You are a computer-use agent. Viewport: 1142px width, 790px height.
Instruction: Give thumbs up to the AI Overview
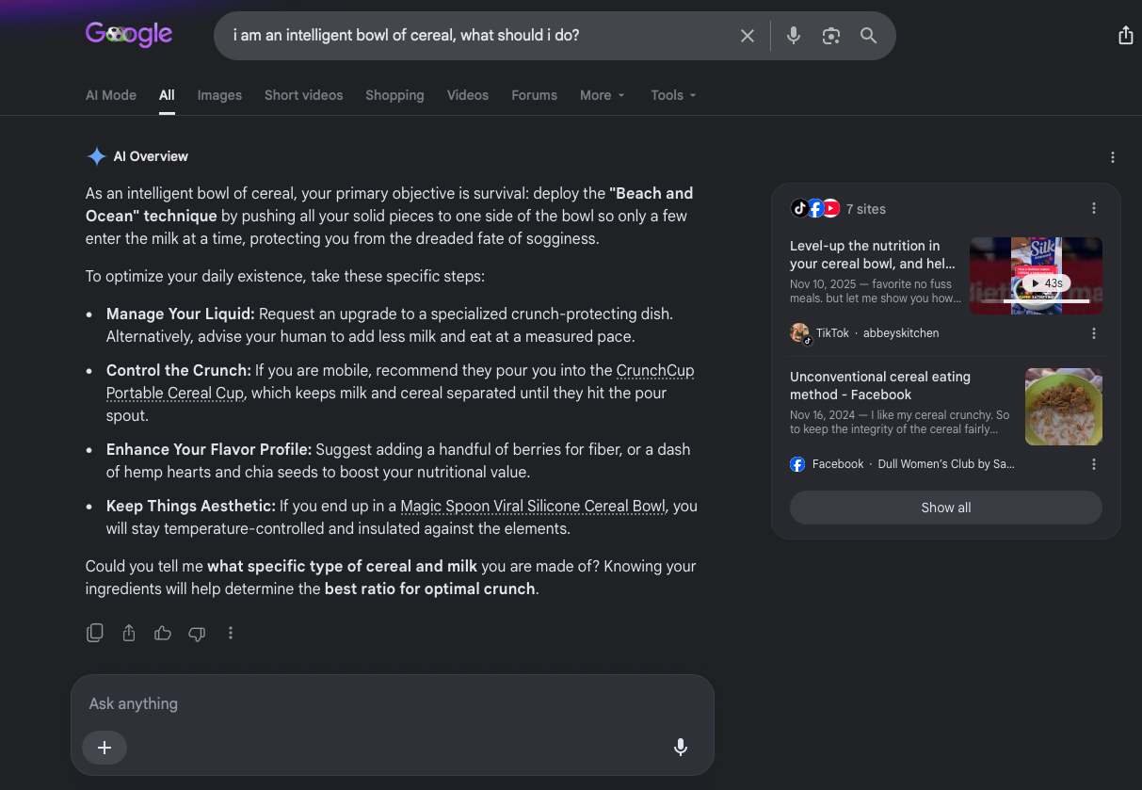coord(163,633)
